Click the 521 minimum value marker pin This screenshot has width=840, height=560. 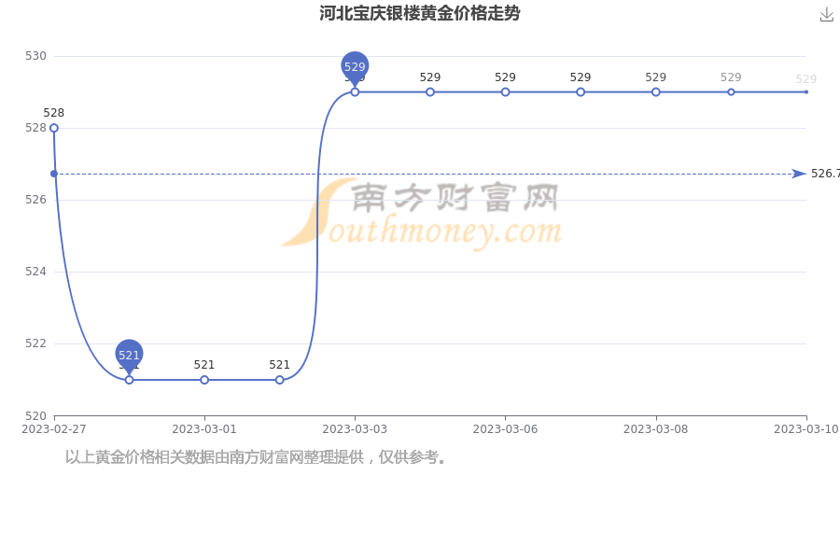click(129, 356)
